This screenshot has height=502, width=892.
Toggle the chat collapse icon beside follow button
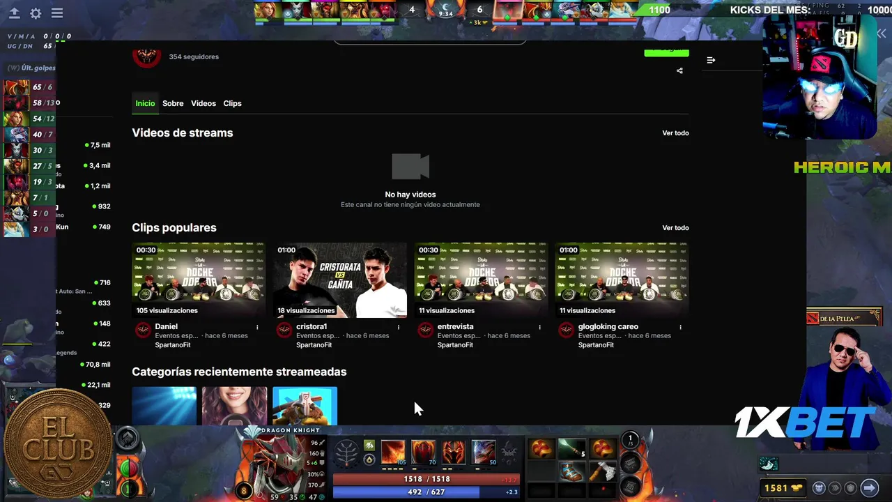point(711,60)
